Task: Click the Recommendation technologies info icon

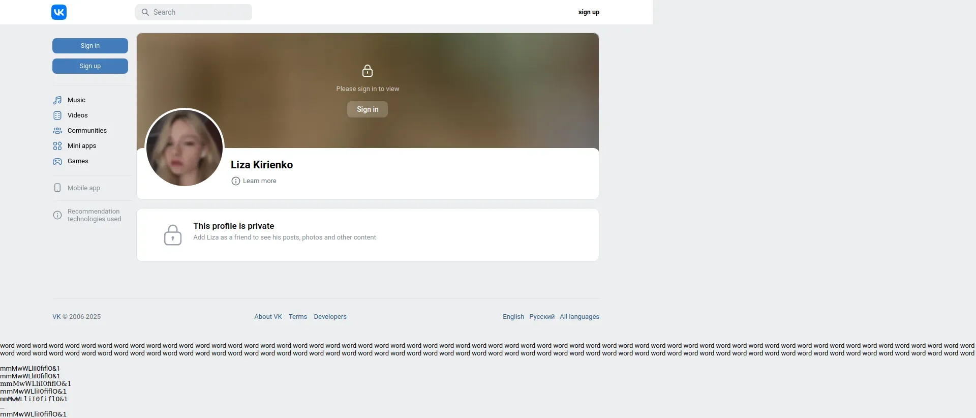Action: pyautogui.click(x=57, y=215)
